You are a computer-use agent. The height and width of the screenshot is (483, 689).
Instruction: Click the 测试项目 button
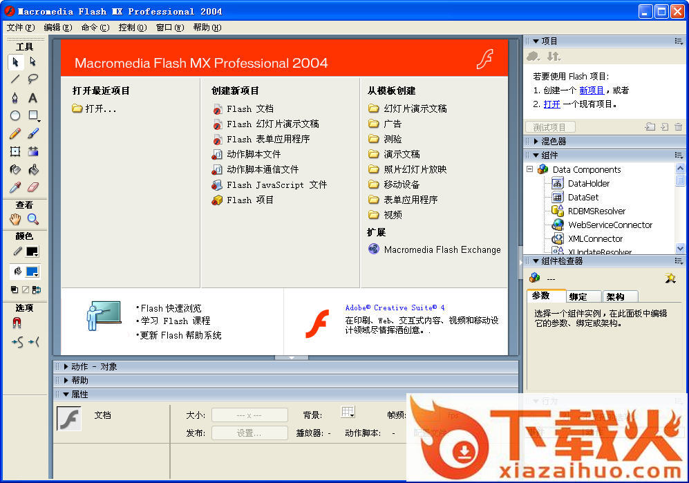(x=550, y=127)
